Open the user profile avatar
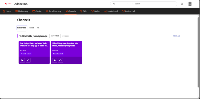The image size is (200, 99). [190, 4]
